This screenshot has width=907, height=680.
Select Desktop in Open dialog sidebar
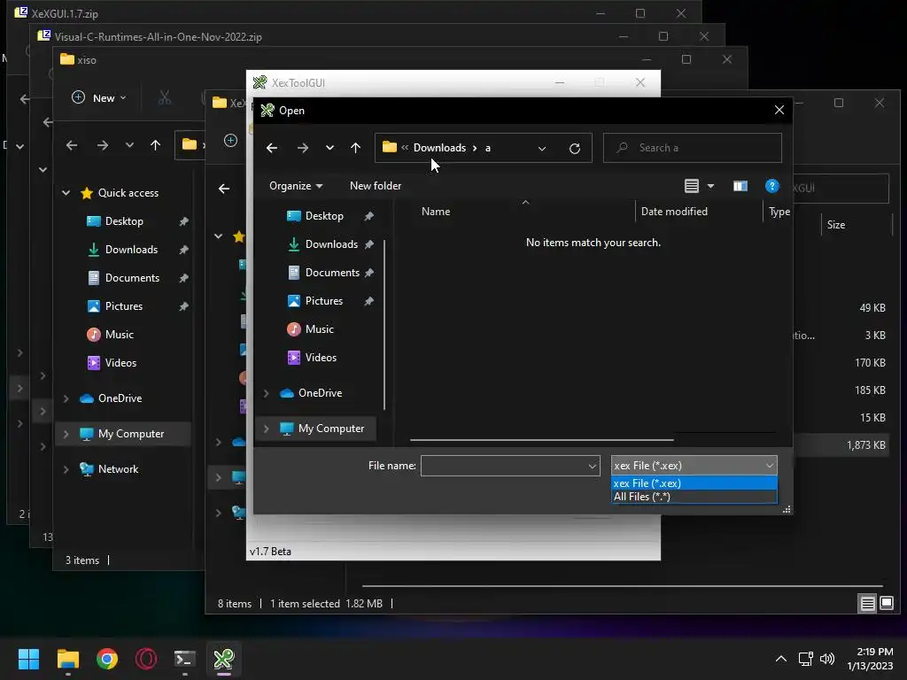(324, 216)
